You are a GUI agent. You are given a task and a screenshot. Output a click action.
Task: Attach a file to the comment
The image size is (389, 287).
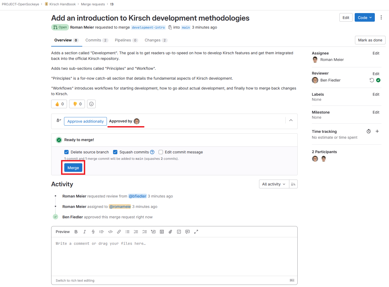[170, 232]
